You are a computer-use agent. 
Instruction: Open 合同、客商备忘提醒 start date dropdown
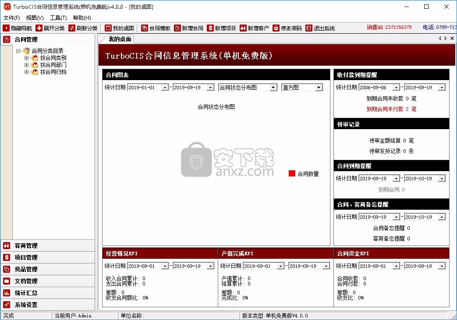pos(396,217)
